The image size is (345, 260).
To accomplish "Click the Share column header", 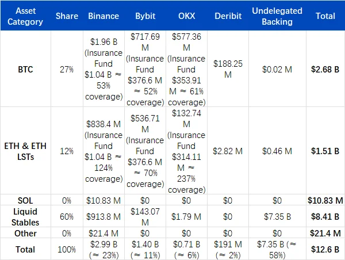I will 67,17.
